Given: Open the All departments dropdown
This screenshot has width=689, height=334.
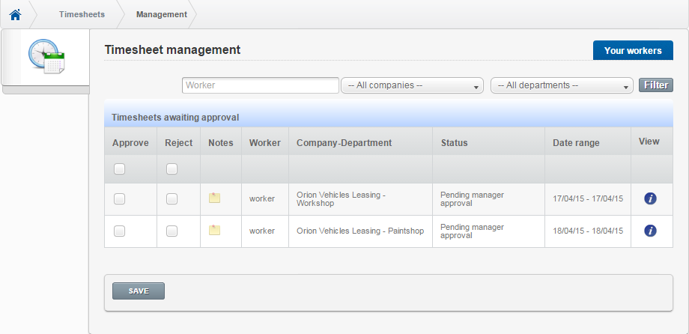Looking at the screenshot, I should tap(562, 85).
